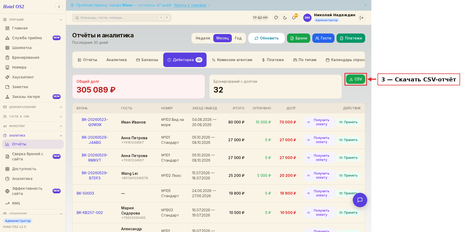The height and width of the screenshot is (232, 466).
Task: Collapse sidebar with the arrow button
Action: tap(59, 7)
